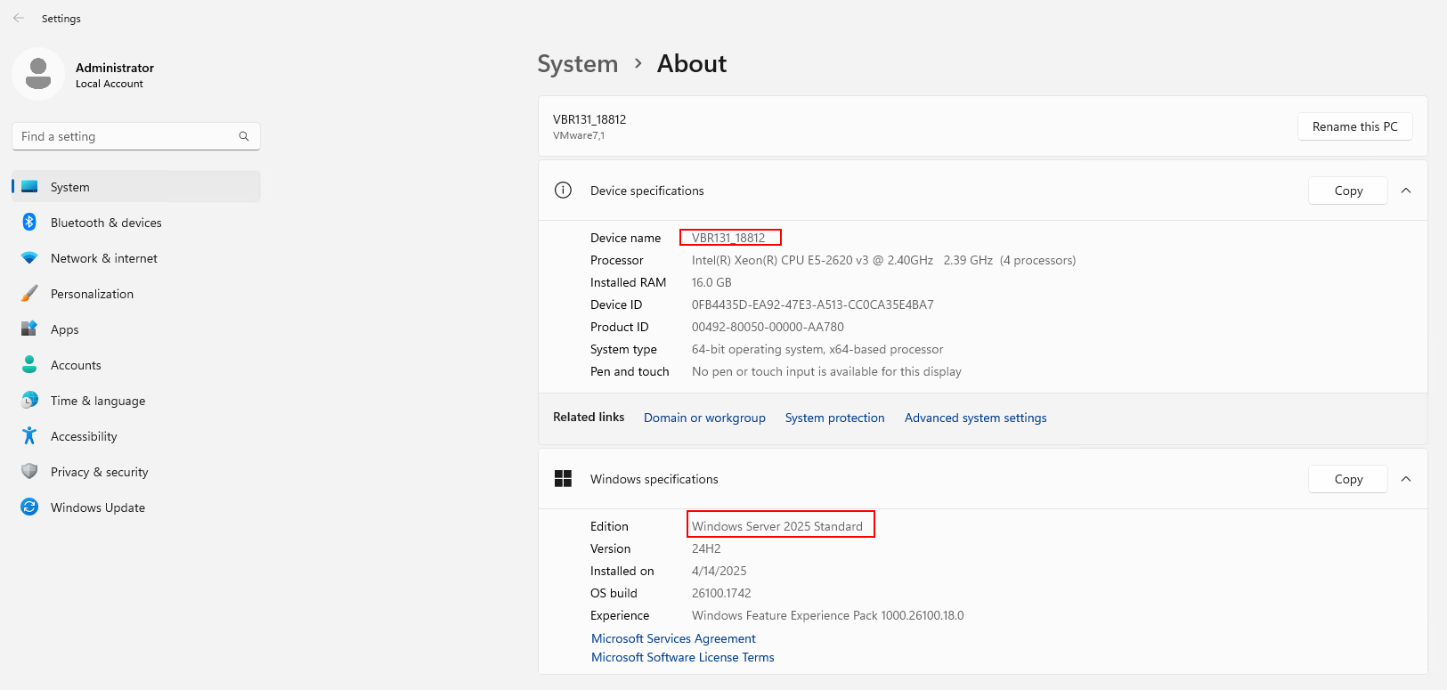Click the Administrator Local Account name

pos(115,75)
